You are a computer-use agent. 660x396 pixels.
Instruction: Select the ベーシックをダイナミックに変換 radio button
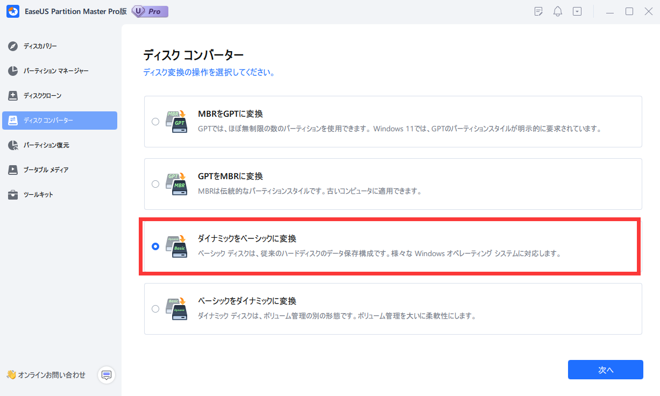pyautogui.click(x=155, y=308)
